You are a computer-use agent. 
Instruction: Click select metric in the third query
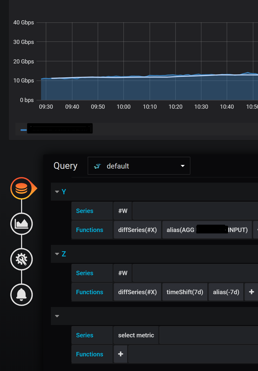(x=136, y=335)
